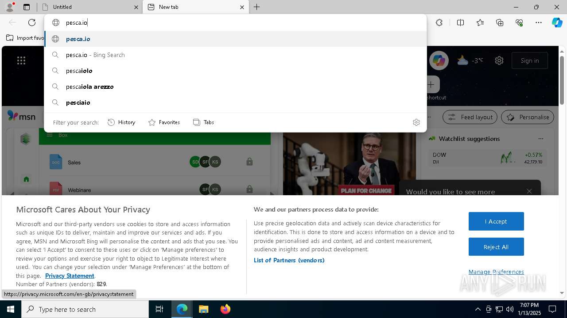Open the notification center icon
Viewport: 567px width, 318px height.
click(552, 309)
